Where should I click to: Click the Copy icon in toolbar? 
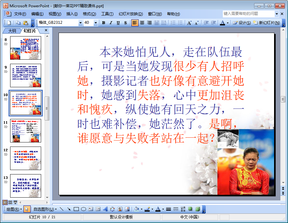pyautogui.click(x=18, y=23)
